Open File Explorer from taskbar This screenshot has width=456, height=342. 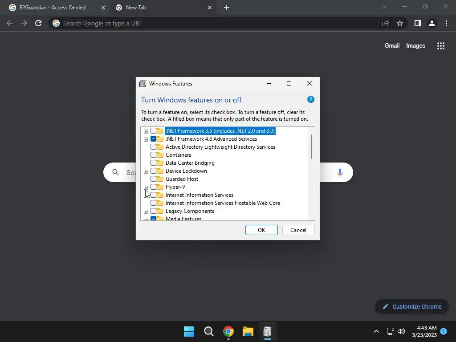coord(248,331)
